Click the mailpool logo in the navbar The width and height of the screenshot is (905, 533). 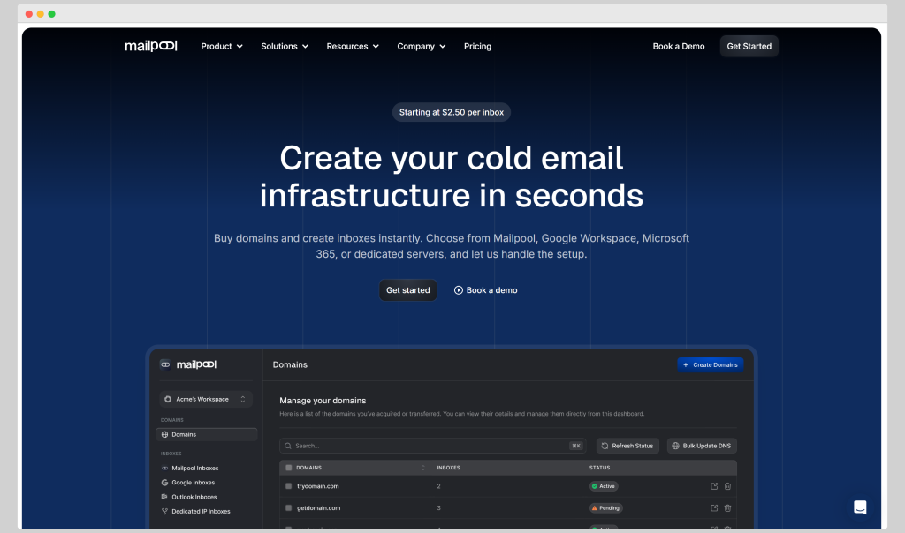[150, 46]
